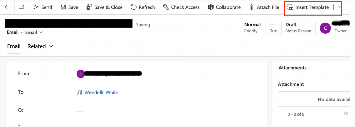Go back with the left arrow icon
The width and height of the screenshot is (355, 127).
tap(7, 7)
